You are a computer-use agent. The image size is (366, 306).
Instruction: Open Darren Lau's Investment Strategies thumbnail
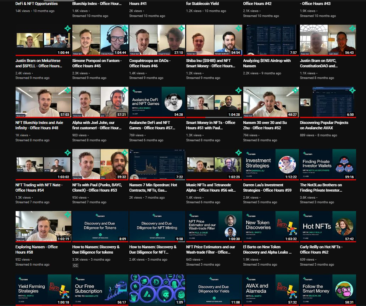tap(271, 164)
